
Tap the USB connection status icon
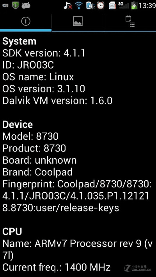pos(5,5)
